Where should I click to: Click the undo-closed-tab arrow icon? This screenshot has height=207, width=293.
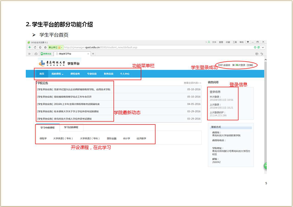point(261,54)
